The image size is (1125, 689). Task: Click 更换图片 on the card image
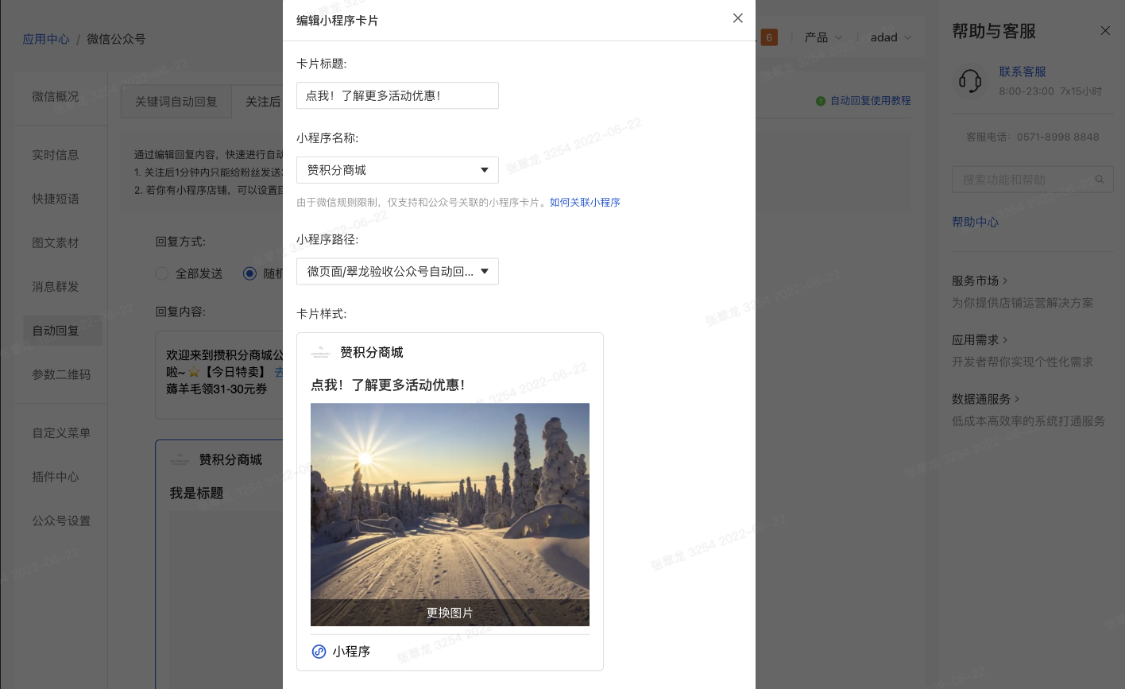(450, 613)
